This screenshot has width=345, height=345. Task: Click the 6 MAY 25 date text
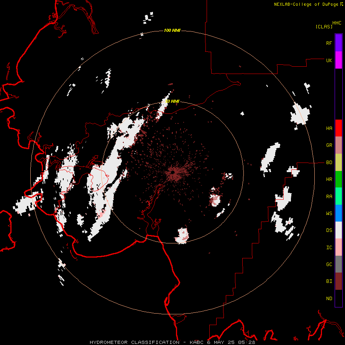(221, 342)
